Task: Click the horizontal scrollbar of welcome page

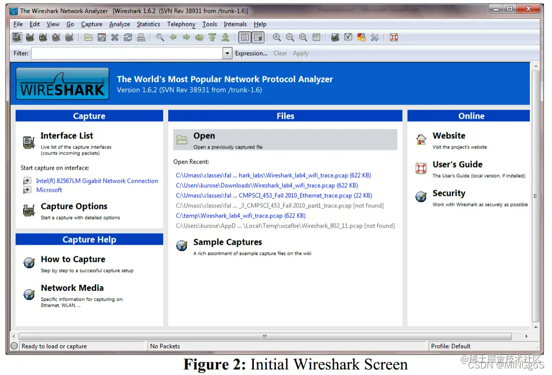Action: pos(265,336)
